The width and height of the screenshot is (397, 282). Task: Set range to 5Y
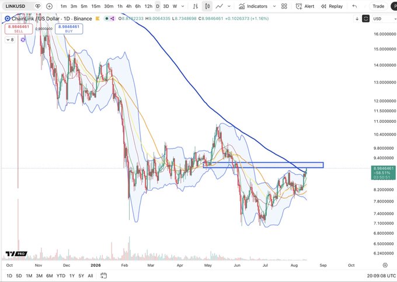[81, 276]
